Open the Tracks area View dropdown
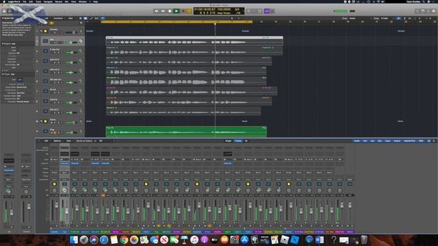 [70, 18]
